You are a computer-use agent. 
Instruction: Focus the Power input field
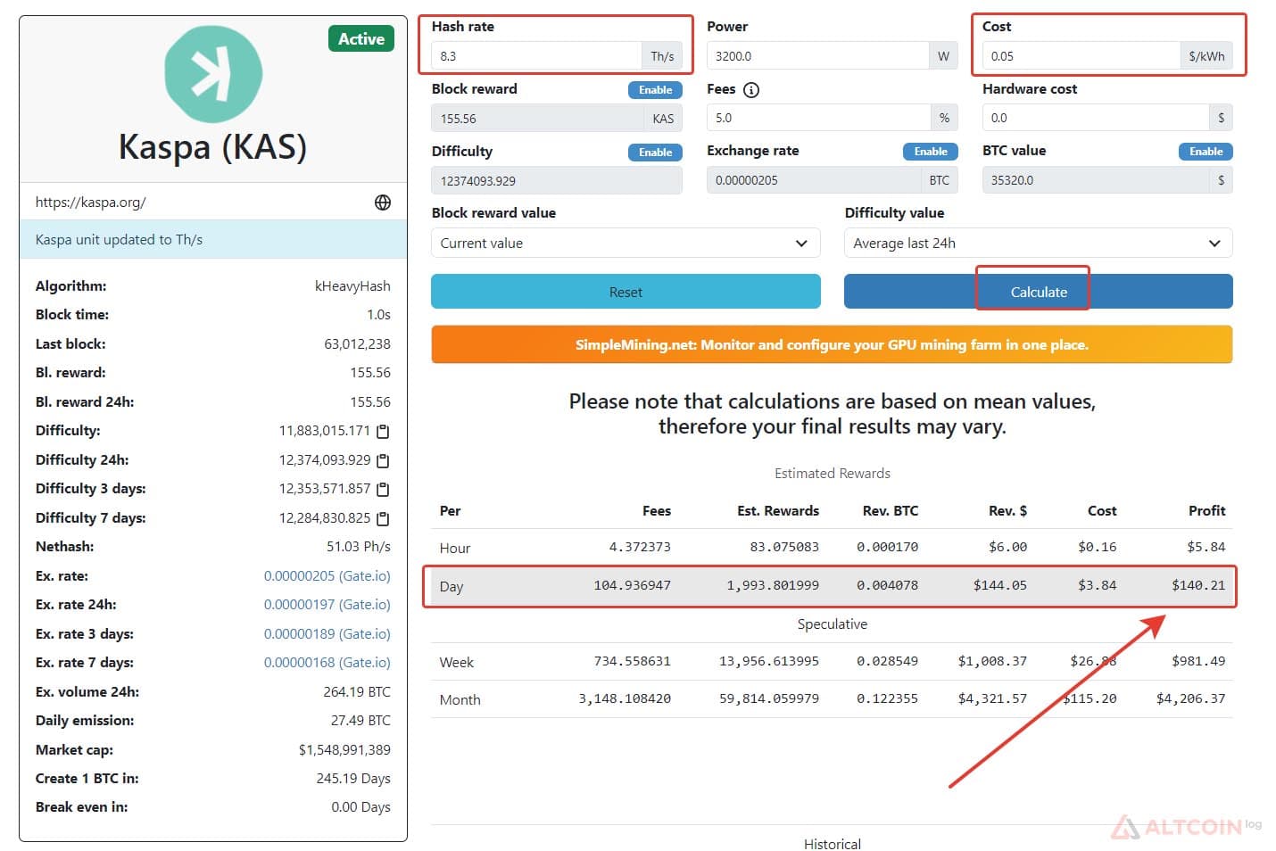coord(817,56)
